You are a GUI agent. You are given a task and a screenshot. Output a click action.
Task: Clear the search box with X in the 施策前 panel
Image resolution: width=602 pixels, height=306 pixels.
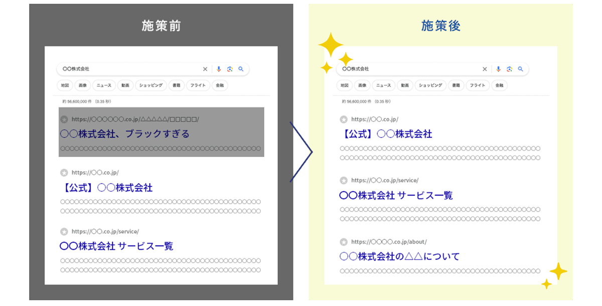pyautogui.click(x=205, y=69)
